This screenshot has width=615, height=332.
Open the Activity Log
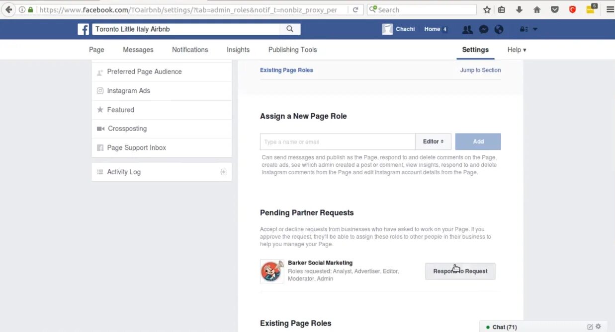(162, 172)
